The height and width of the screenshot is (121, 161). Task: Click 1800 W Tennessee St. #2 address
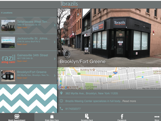coord(29,25)
